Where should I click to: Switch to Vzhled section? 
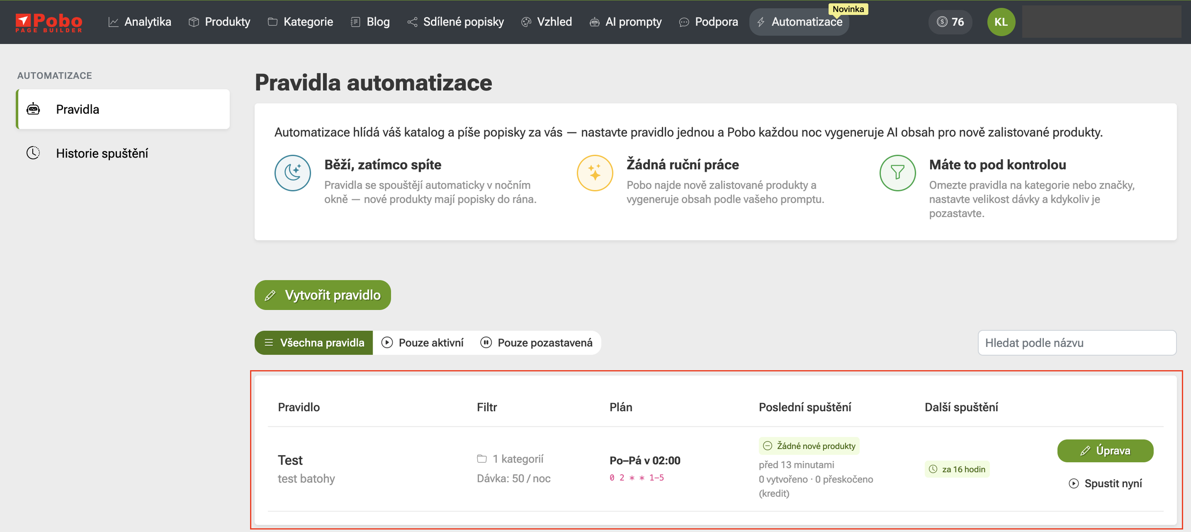click(x=547, y=22)
